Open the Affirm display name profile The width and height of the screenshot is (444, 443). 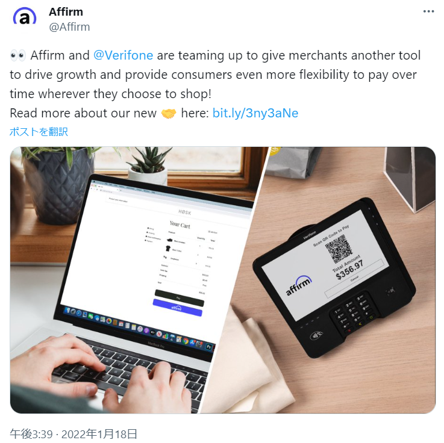[66, 12]
